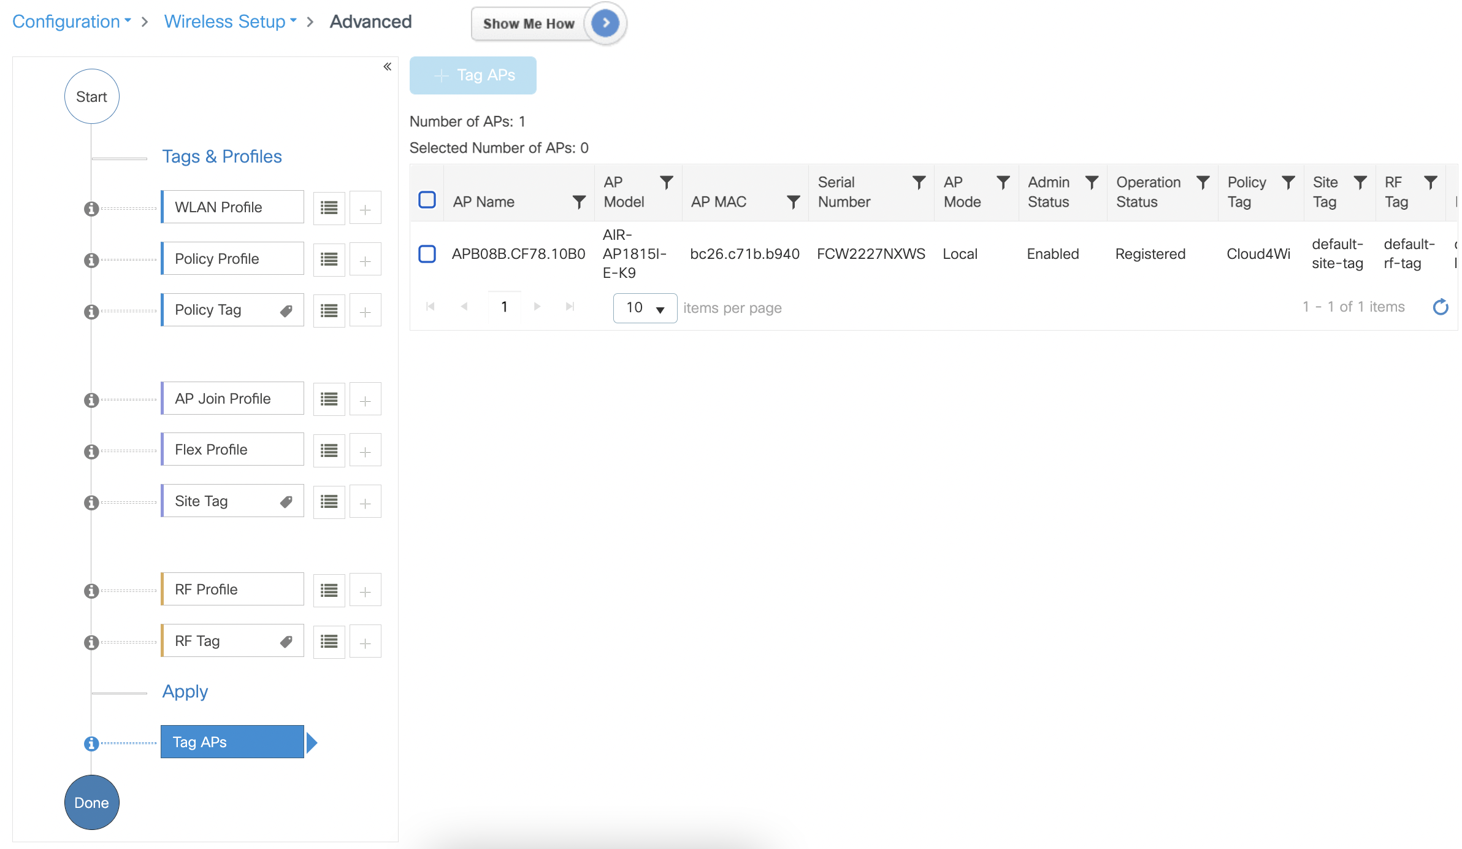The width and height of the screenshot is (1462, 849).
Task: Filter the AP Mode column
Action: click(x=1003, y=182)
